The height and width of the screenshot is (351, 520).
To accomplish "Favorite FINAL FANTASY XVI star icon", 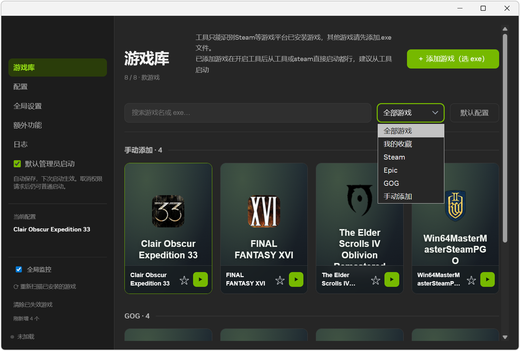I will point(280,280).
